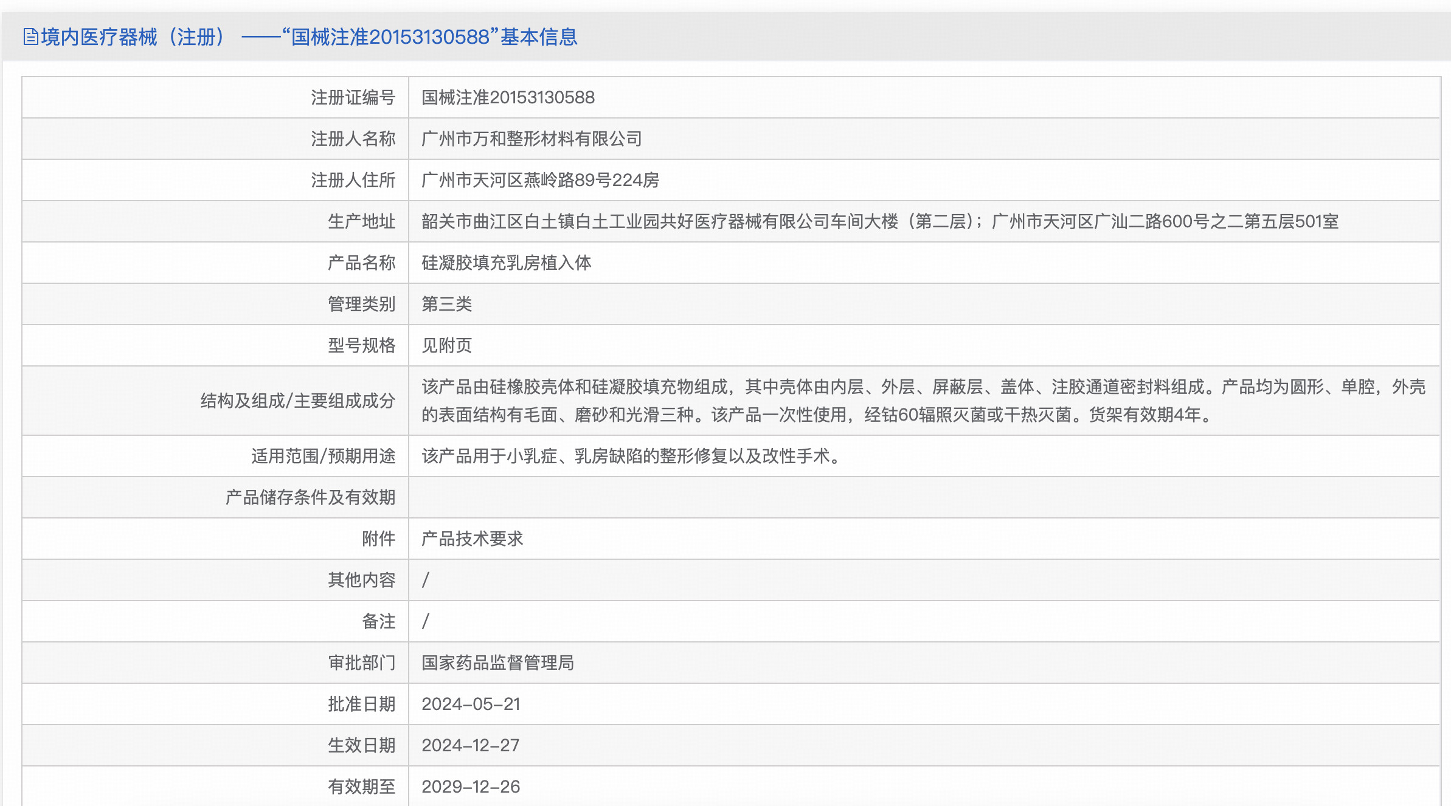
Task: Click 见附页 in the 型号规格 row
Action: tap(448, 345)
